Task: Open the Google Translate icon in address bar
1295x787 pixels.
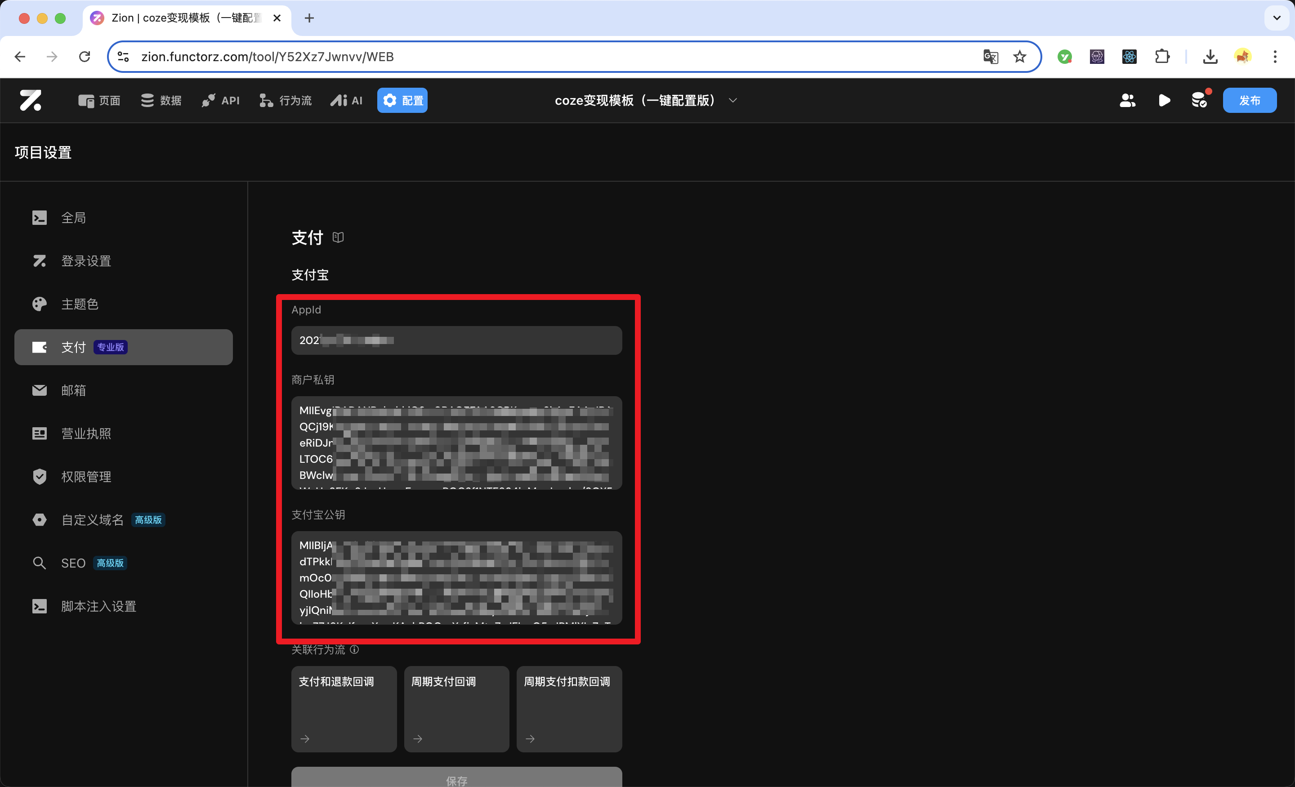Action: point(991,57)
